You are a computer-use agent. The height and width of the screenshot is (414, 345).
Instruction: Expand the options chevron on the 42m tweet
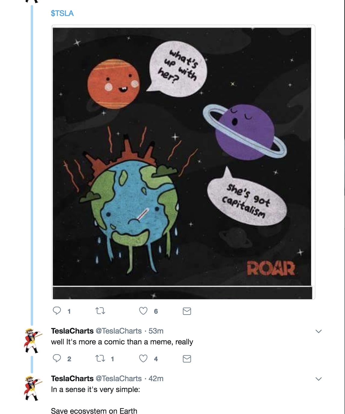(x=319, y=379)
